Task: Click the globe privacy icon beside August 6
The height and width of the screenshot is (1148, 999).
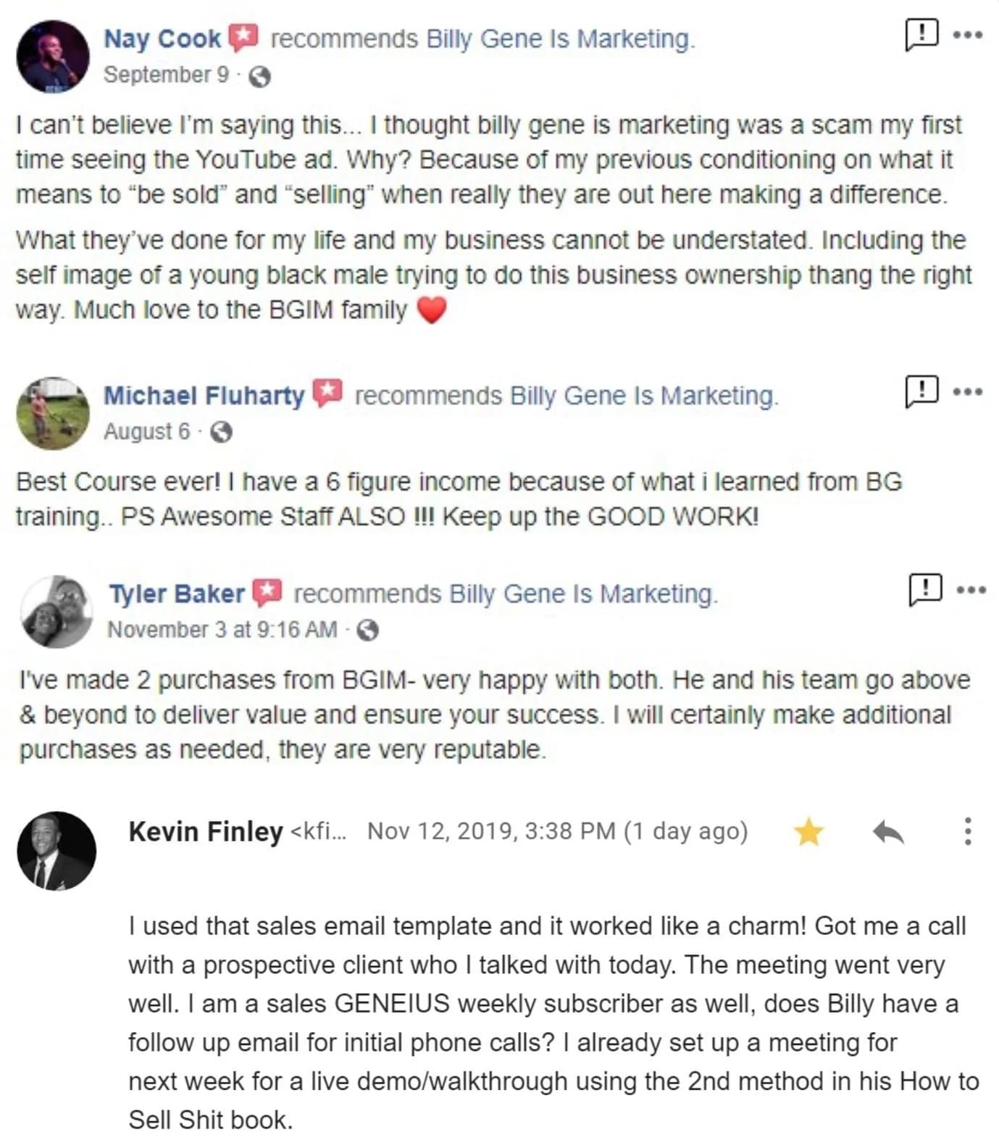Action: [x=221, y=432]
